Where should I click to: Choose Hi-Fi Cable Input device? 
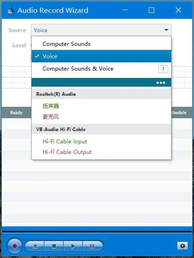[x=65, y=141]
